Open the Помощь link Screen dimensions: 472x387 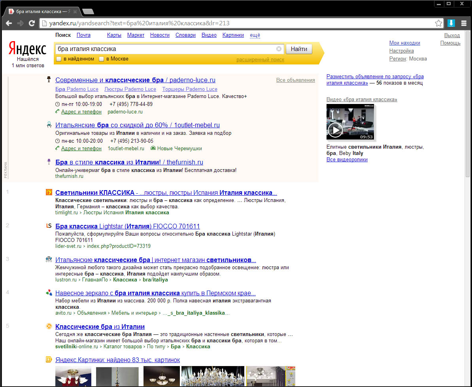pyautogui.click(x=450, y=43)
